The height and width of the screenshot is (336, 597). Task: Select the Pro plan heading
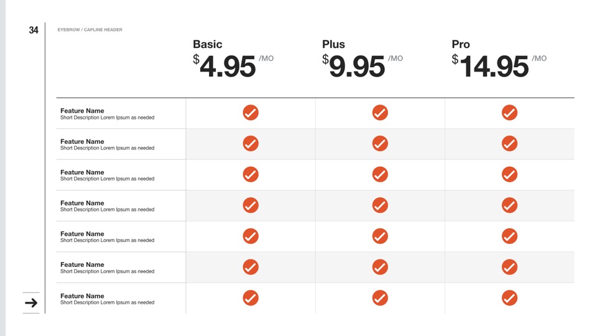[x=461, y=44]
